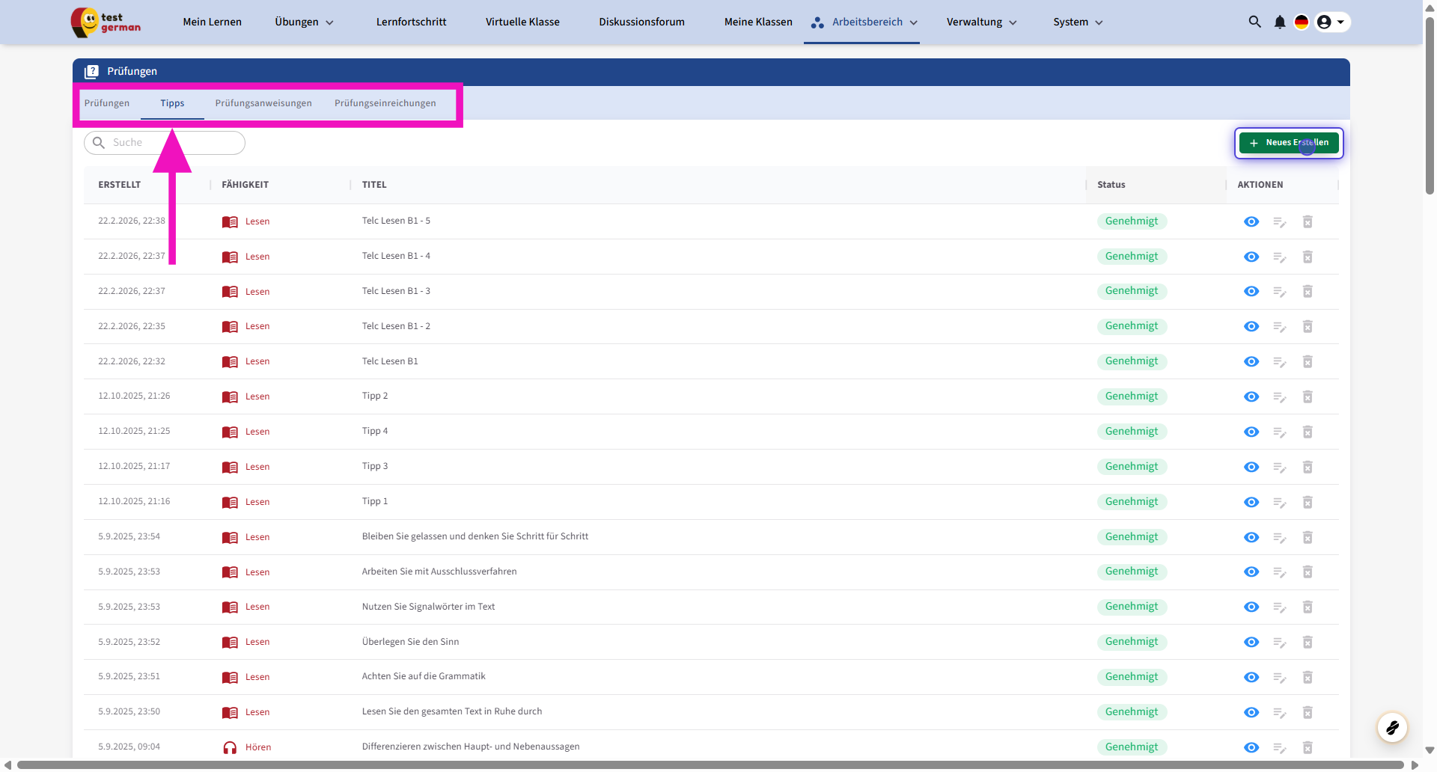Click the German flag language icon
Image resolution: width=1437 pixels, height=772 pixels.
pos(1302,22)
